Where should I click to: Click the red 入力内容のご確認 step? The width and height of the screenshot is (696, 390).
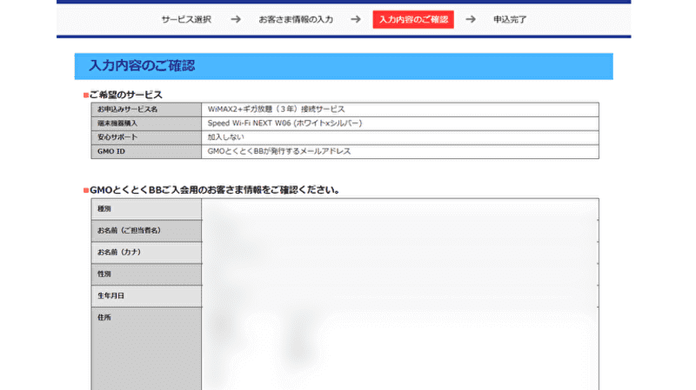click(x=413, y=19)
